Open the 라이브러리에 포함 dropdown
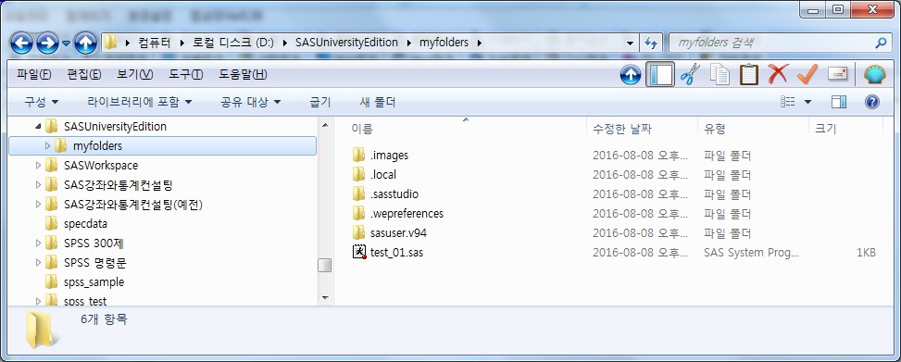901x362 pixels. click(x=140, y=102)
